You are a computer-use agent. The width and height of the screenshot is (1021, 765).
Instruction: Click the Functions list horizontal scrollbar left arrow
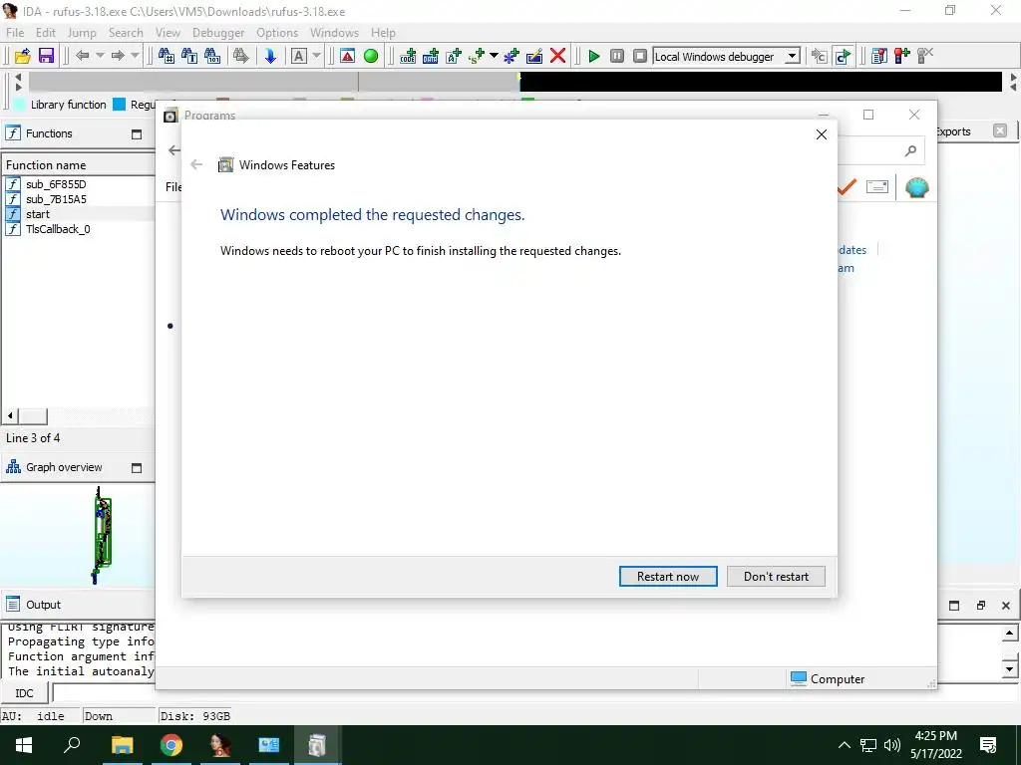[10, 415]
